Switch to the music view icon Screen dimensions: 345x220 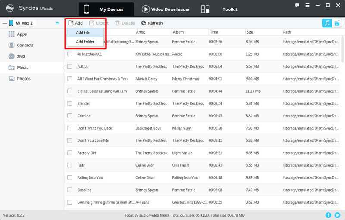pos(327,23)
